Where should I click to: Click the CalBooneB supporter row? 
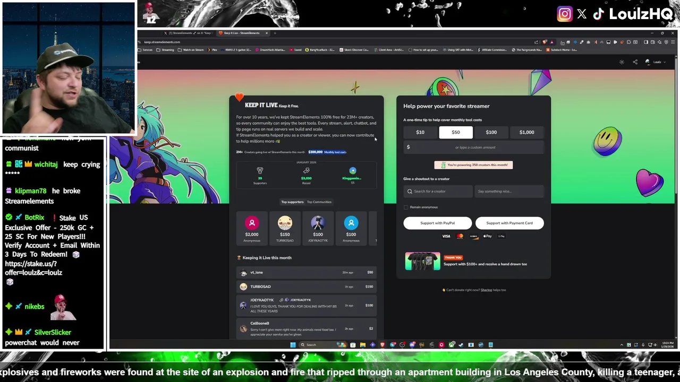click(x=307, y=328)
